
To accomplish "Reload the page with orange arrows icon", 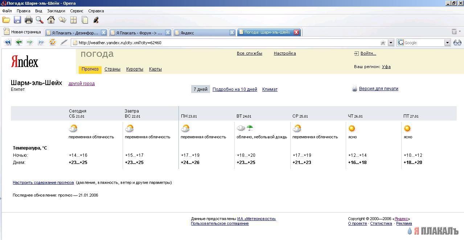I will (x=53, y=42).
